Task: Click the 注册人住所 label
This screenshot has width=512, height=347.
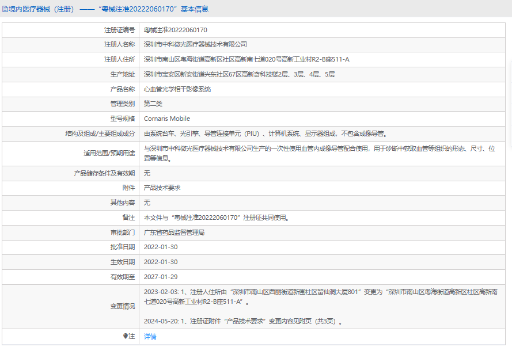Action: tap(120, 59)
